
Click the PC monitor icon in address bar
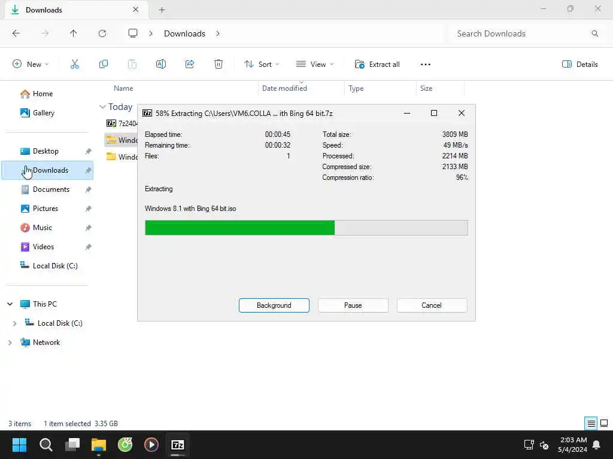click(133, 33)
